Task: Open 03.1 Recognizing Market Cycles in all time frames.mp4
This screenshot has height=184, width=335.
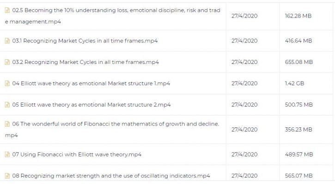Action: point(85,40)
